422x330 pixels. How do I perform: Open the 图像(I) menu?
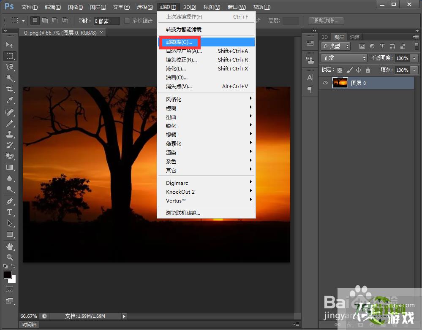[x=75, y=7]
